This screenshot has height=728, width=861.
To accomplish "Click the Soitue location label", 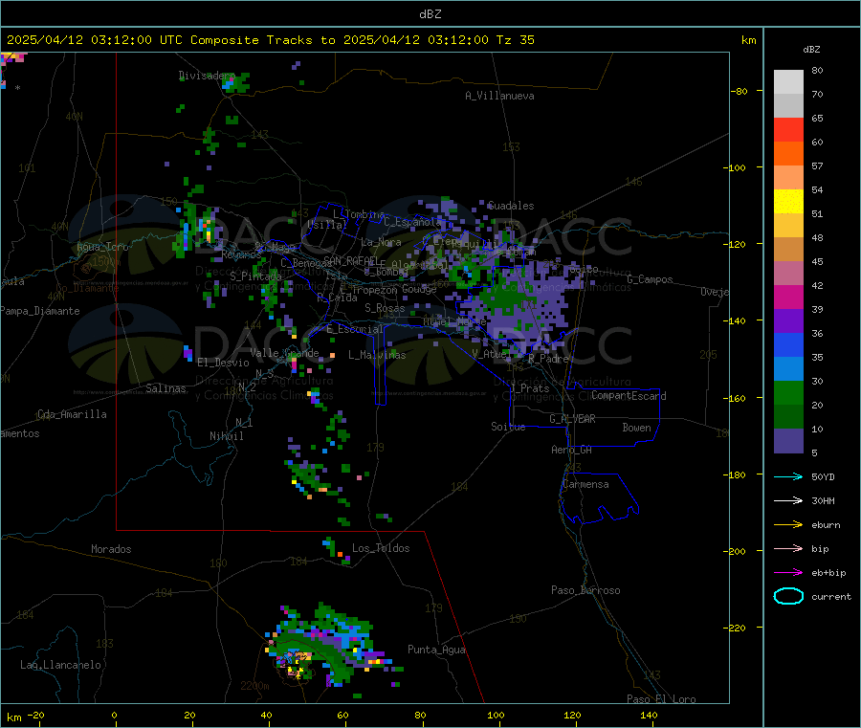I will pos(508,427).
